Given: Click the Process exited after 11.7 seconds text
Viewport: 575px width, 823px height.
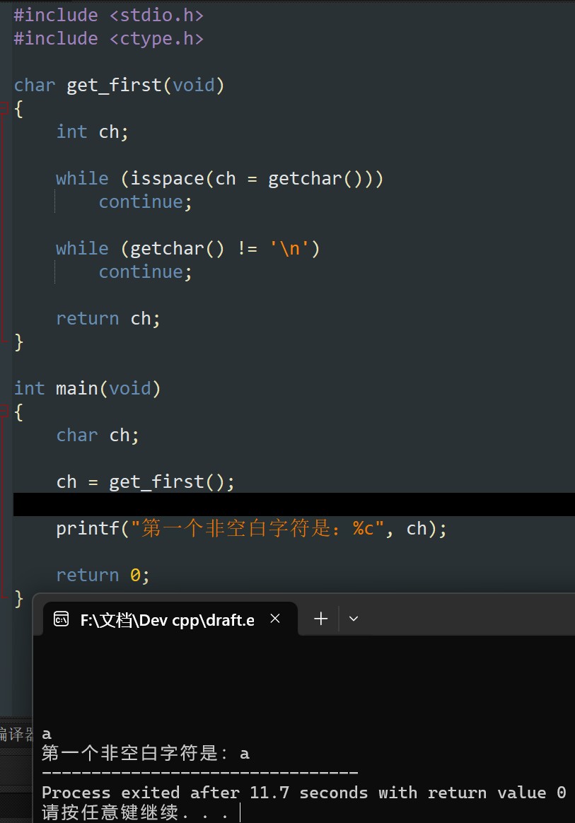Looking at the screenshot, I should tap(303, 793).
